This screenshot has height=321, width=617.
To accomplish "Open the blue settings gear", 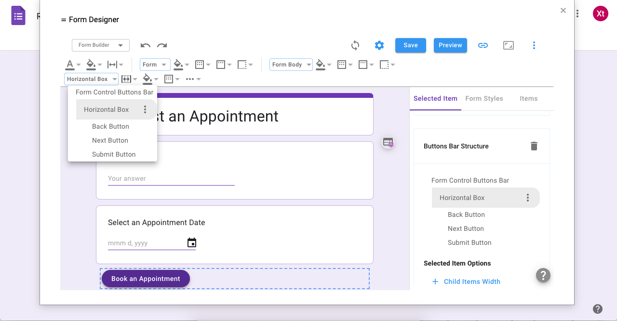I will tap(379, 45).
